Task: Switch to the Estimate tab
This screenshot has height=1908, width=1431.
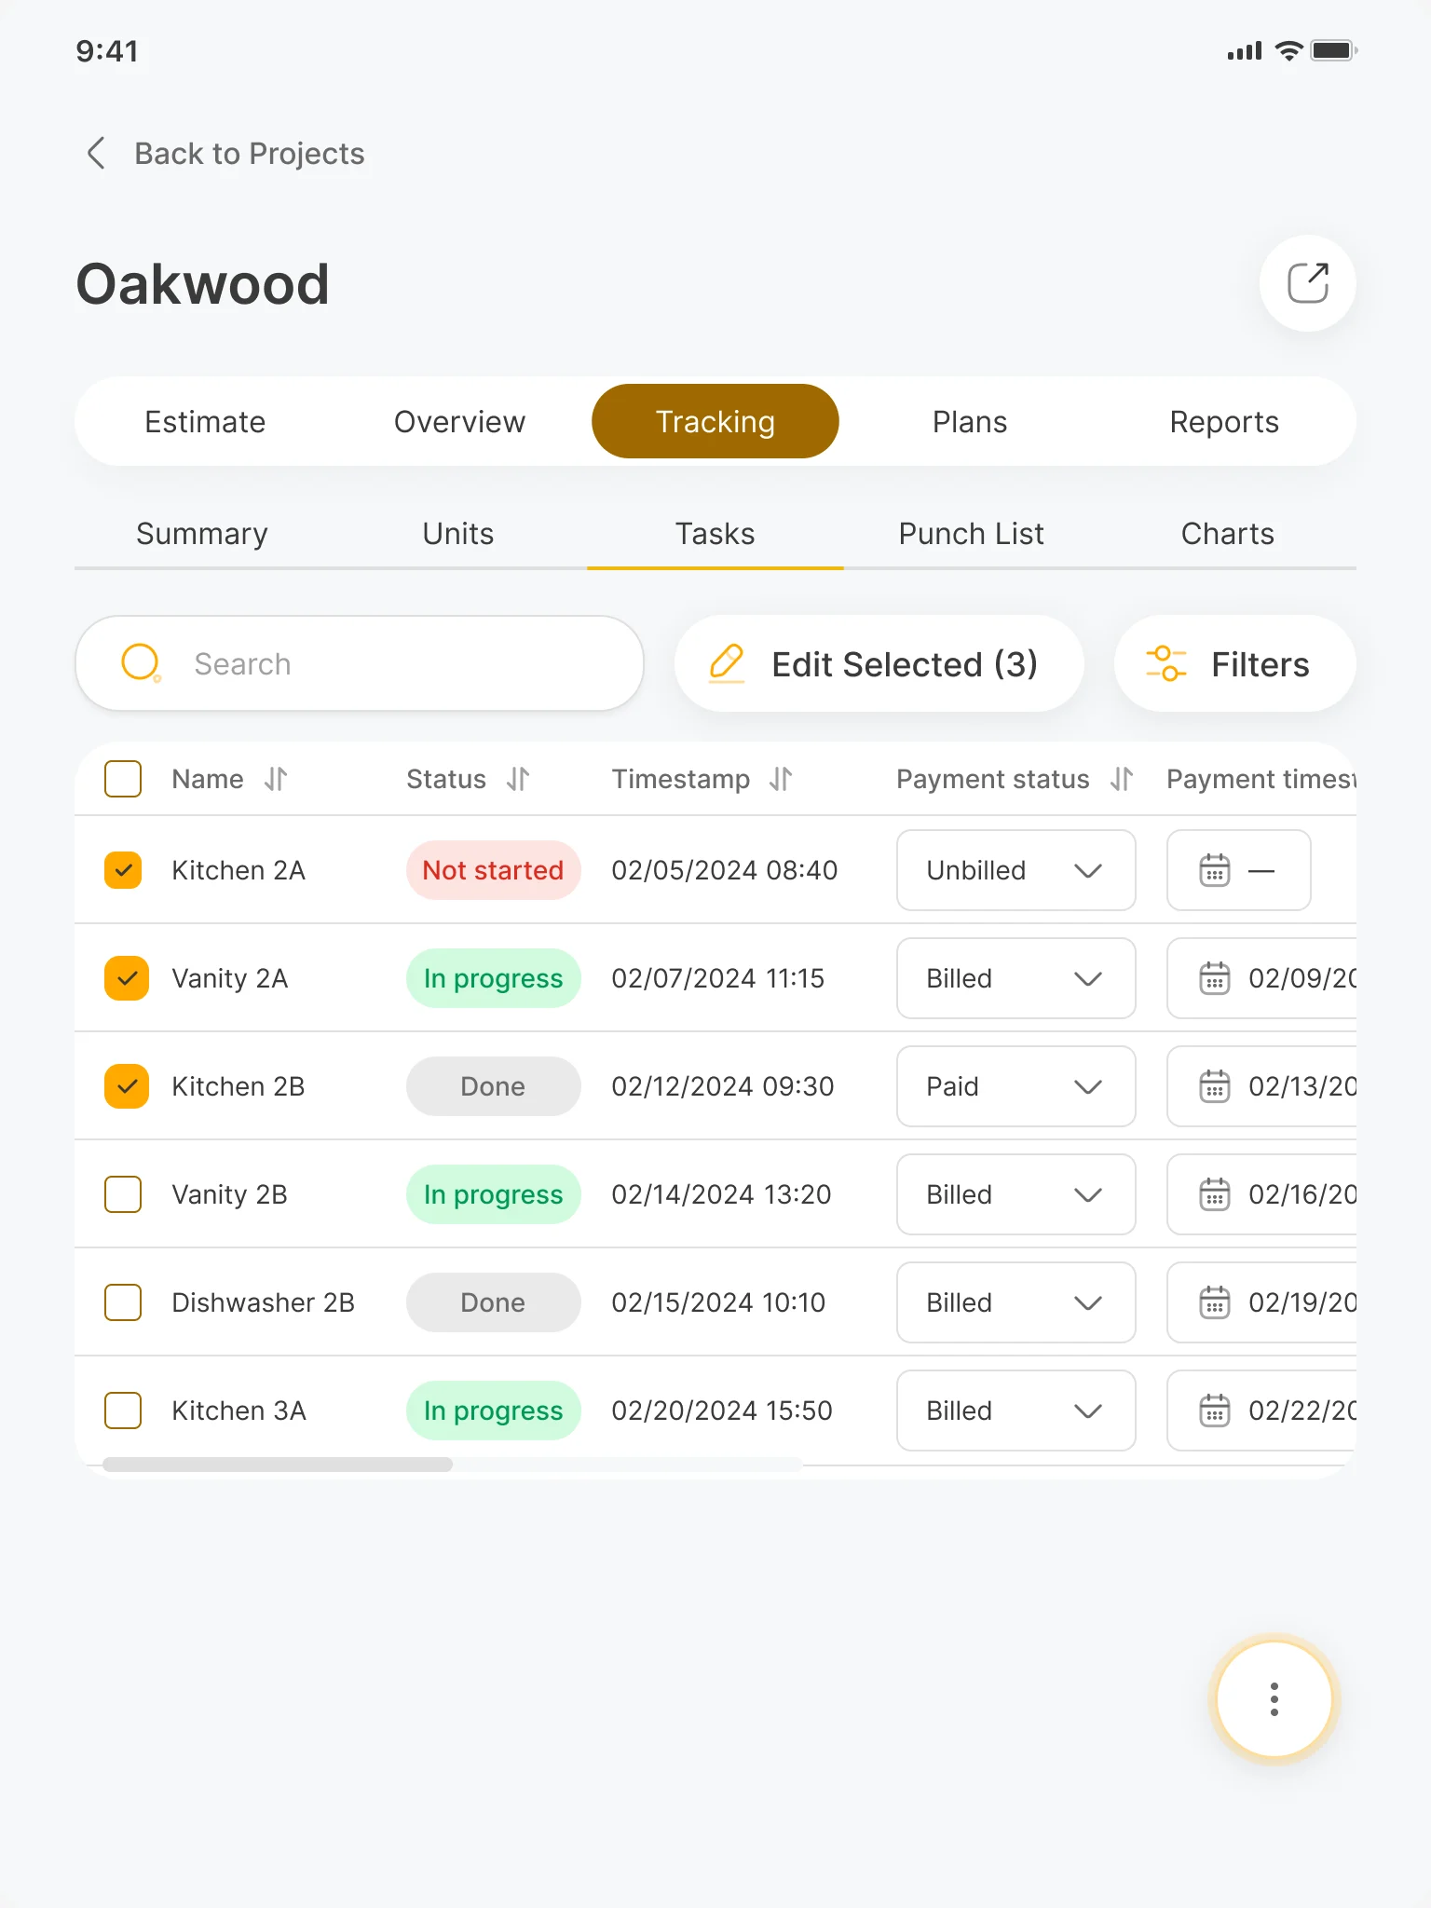Action: tap(205, 421)
